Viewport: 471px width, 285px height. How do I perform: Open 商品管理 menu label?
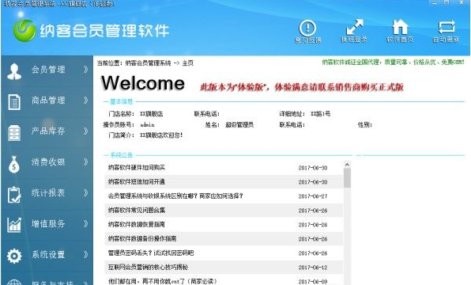pos(48,101)
